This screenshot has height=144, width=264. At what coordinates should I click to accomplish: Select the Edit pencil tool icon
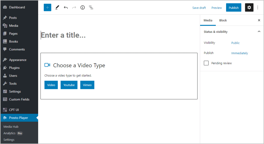pyautogui.click(x=57, y=7)
